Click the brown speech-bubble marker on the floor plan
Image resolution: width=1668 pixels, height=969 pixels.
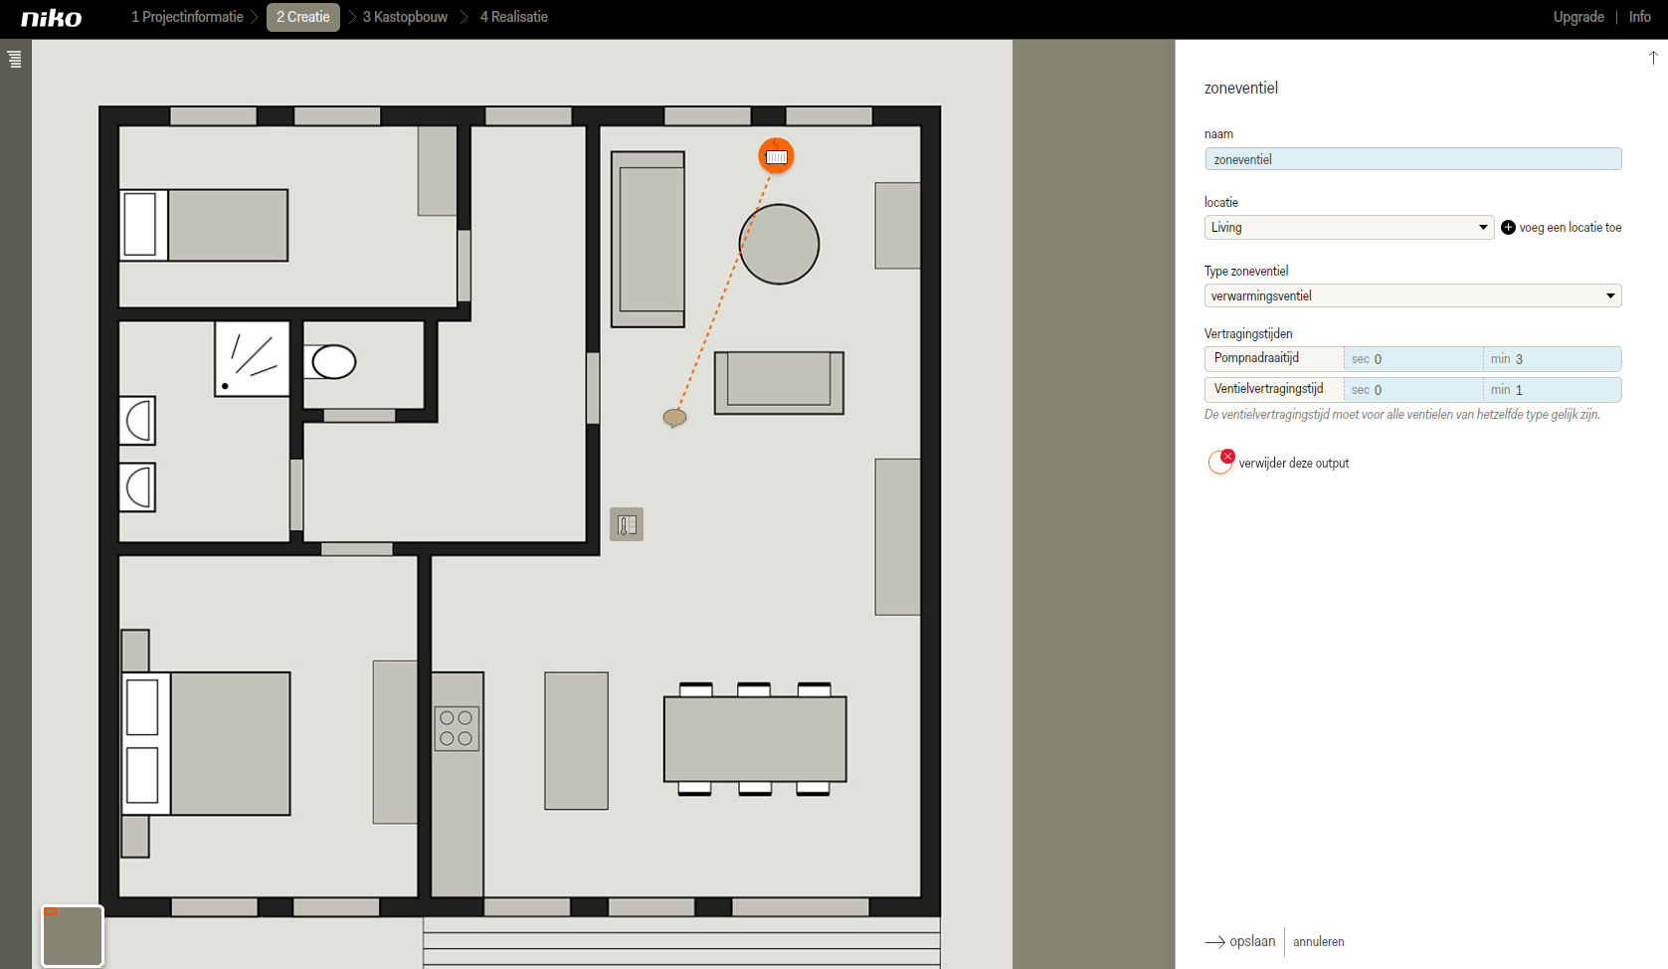674,418
